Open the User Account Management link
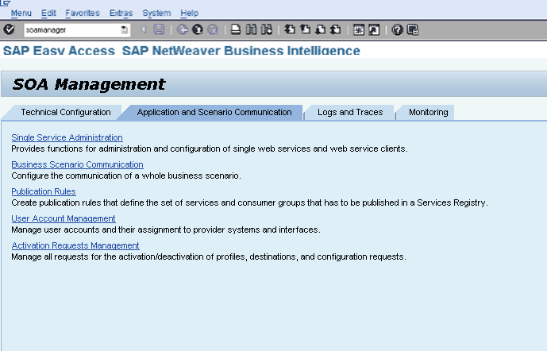 pos(64,218)
